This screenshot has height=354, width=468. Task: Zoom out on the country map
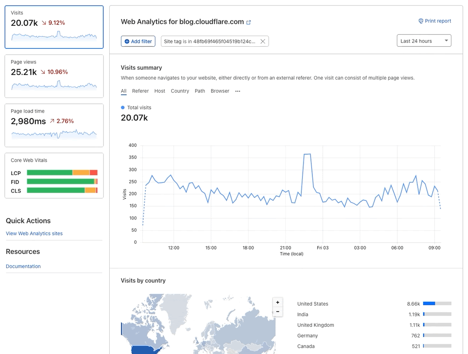point(277,312)
